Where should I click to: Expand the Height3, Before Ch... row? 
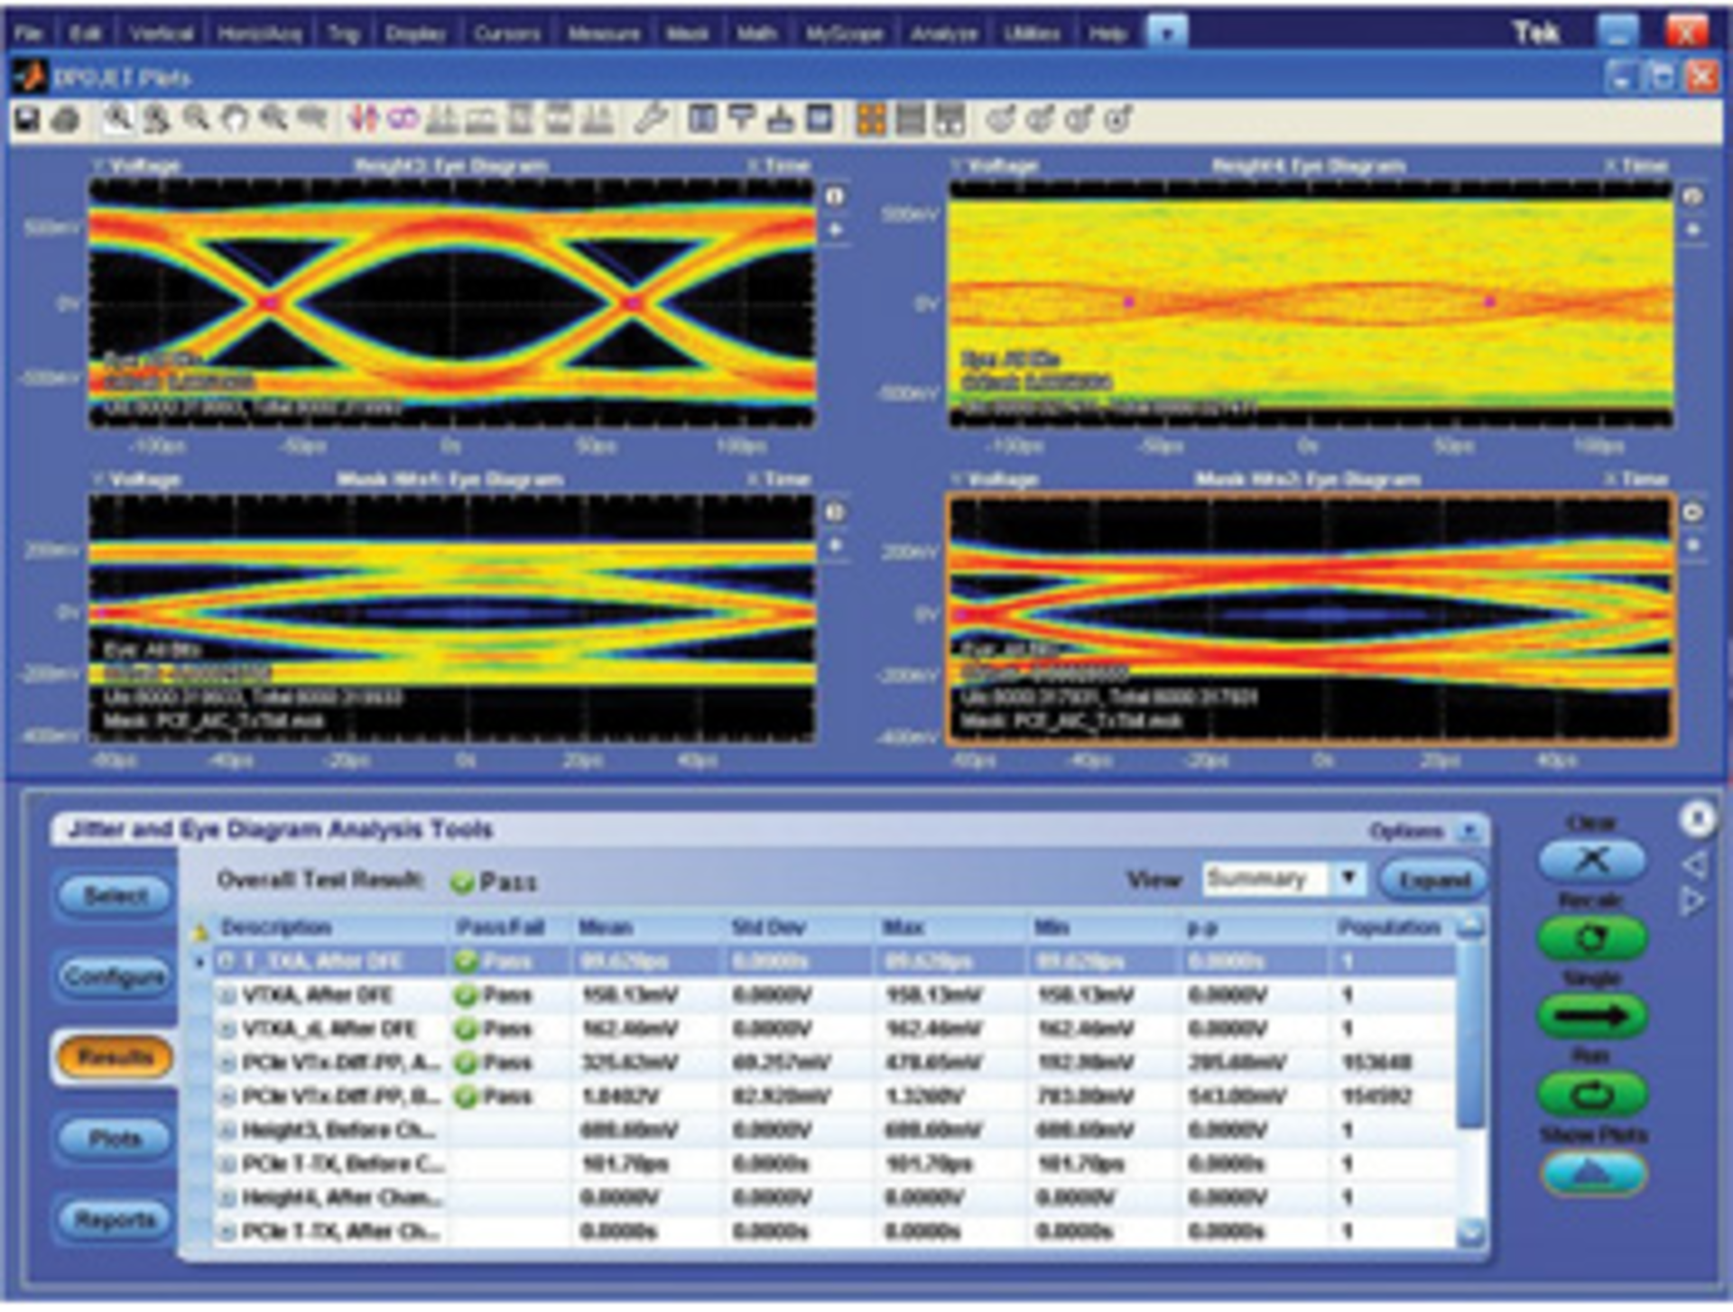[228, 1131]
